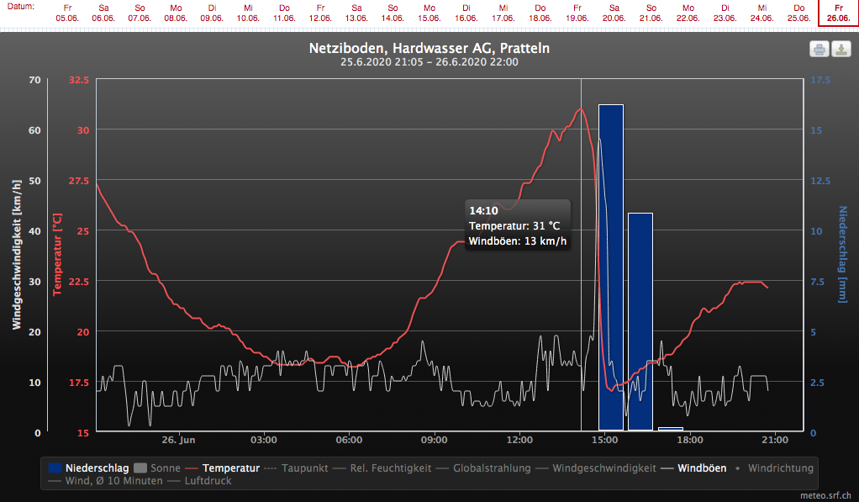The height and width of the screenshot is (502, 859).
Task: Enable the Windrichtung series
Action: pyautogui.click(x=773, y=468)
